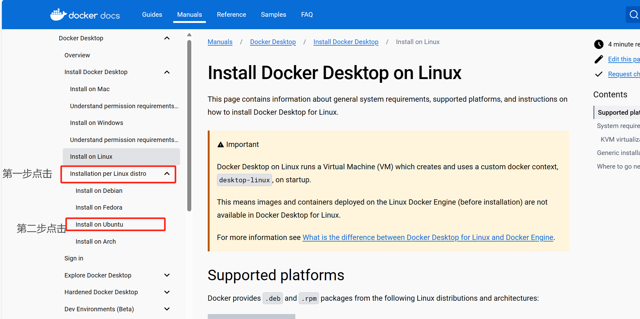
Task: Open the Reference tab
Action: coord(231,15)
